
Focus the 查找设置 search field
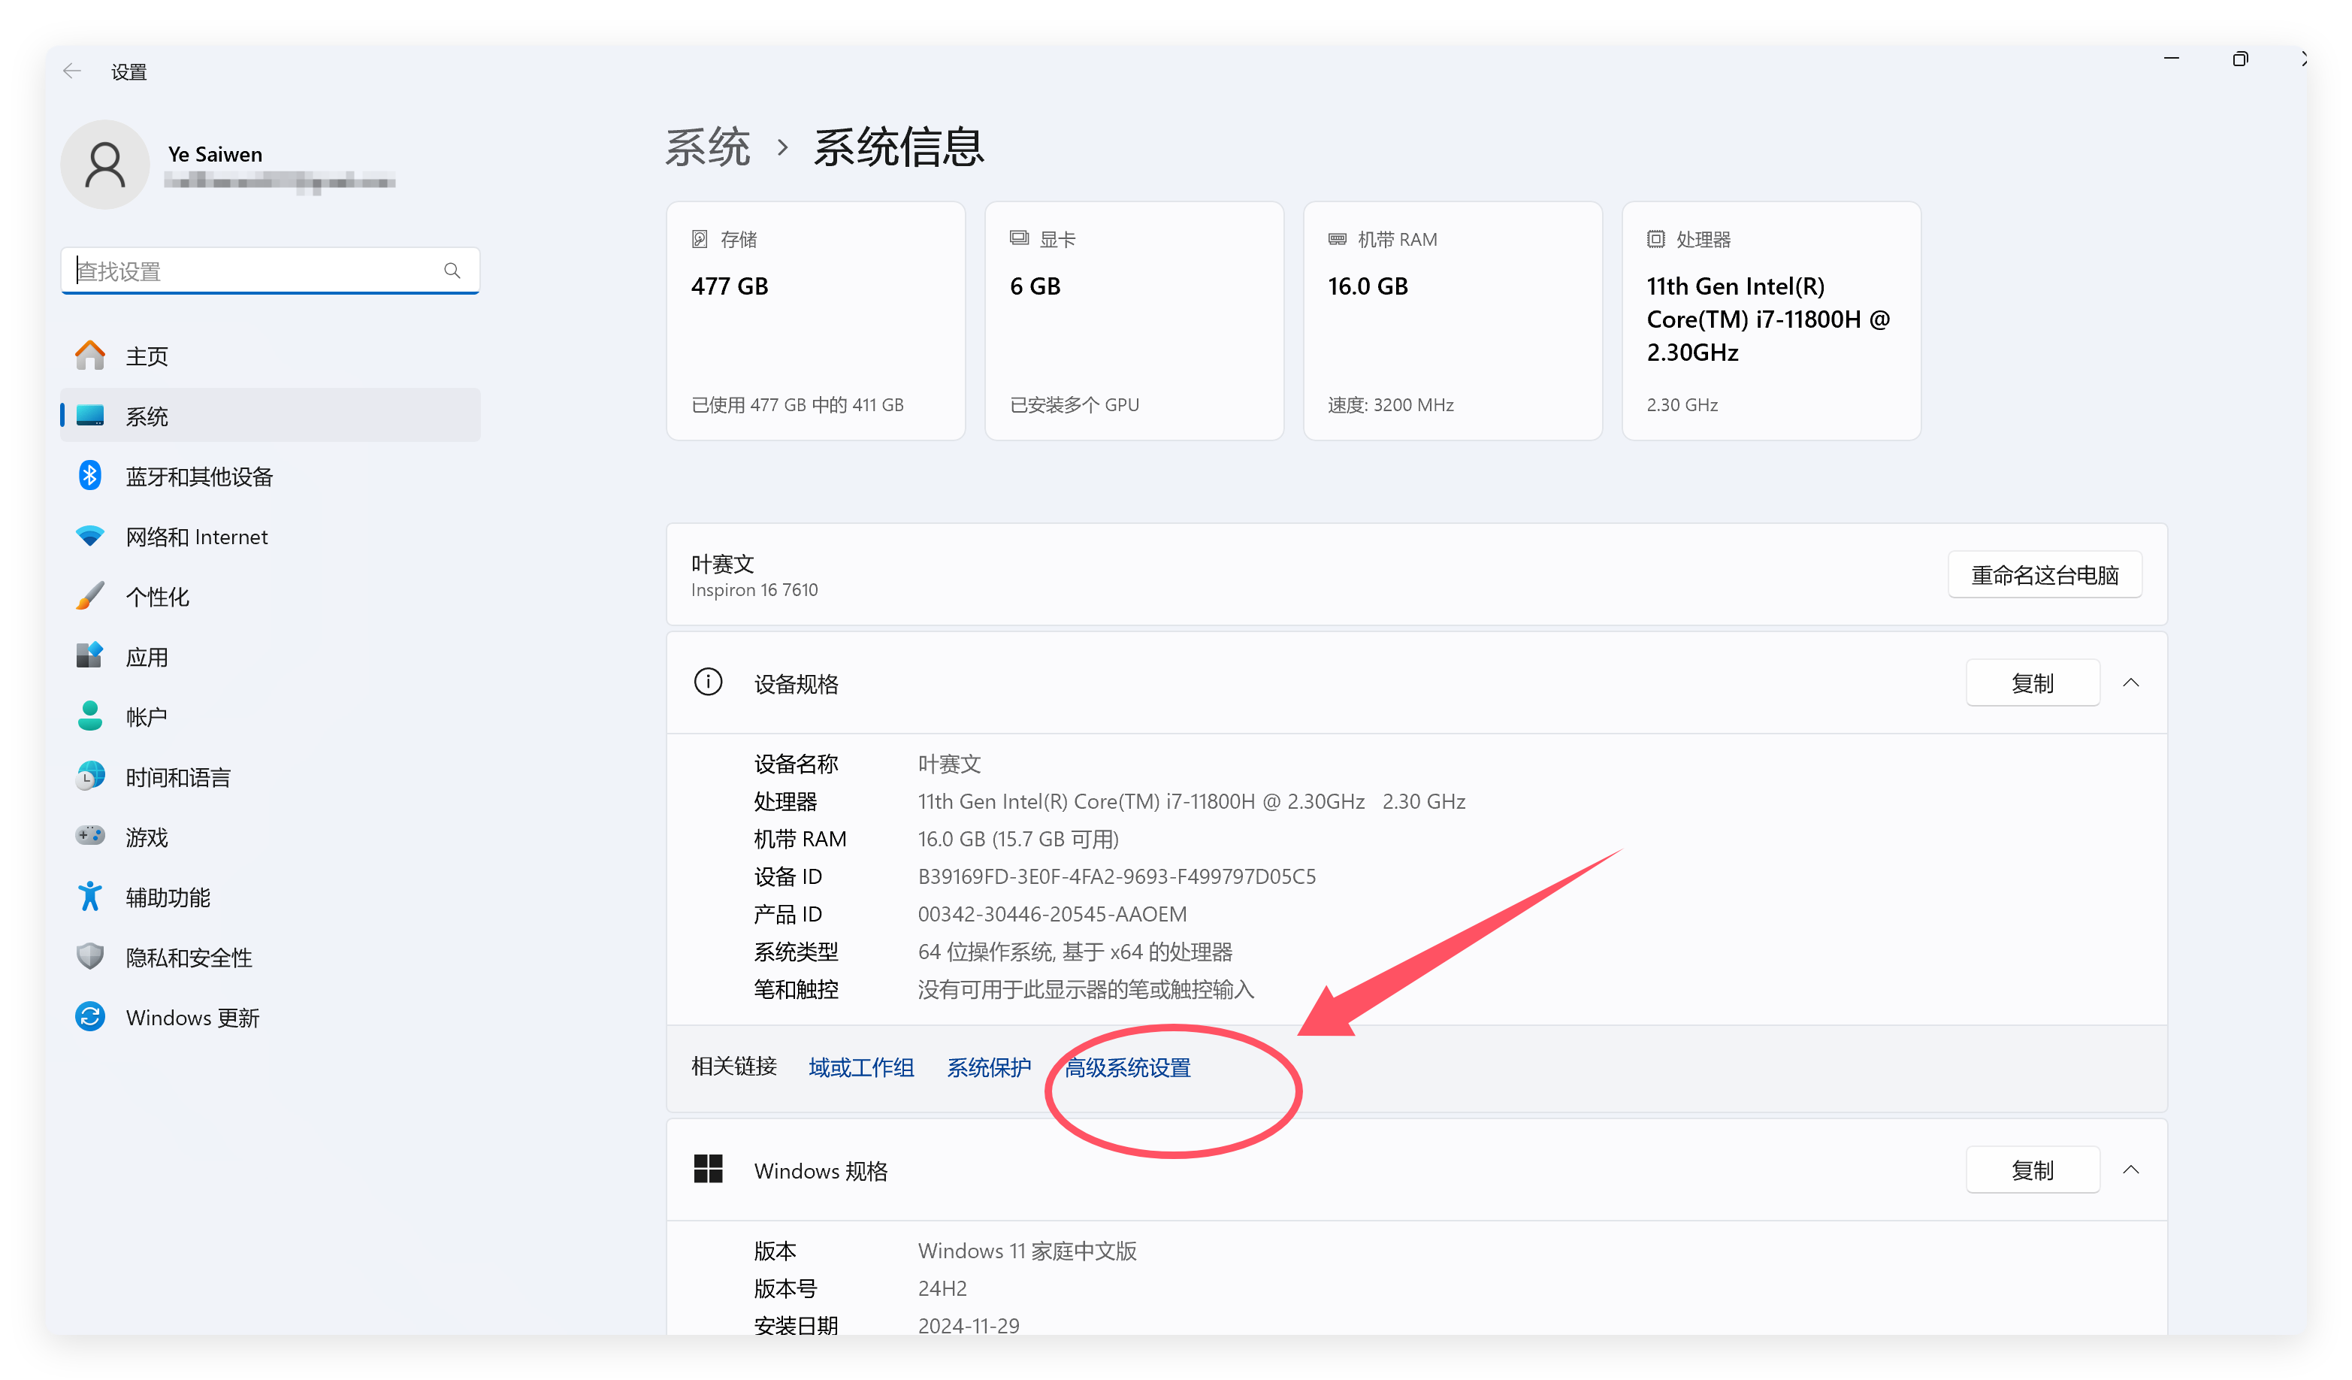271,271
